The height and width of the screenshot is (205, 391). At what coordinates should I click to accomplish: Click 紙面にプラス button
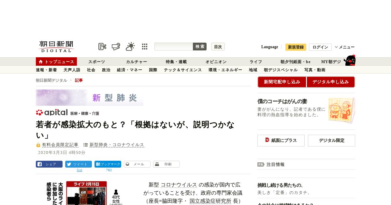tap(281, 141)
